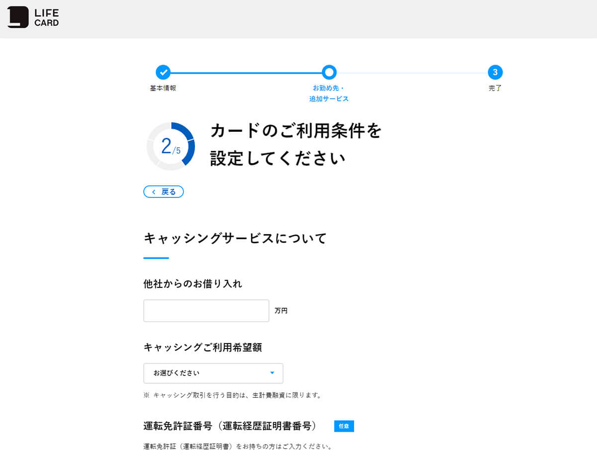The width and height of the screenshot is (597, 458).
Task: Click the キャッシングご利用希望額 label
Action: [202, 348]
